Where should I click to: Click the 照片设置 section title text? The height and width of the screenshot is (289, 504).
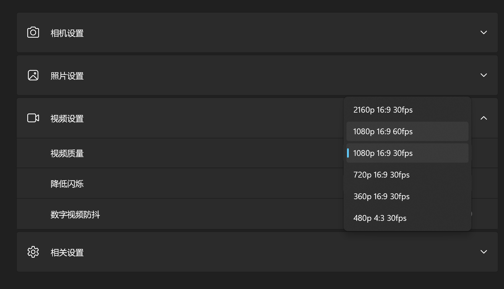tap(67, 76)
